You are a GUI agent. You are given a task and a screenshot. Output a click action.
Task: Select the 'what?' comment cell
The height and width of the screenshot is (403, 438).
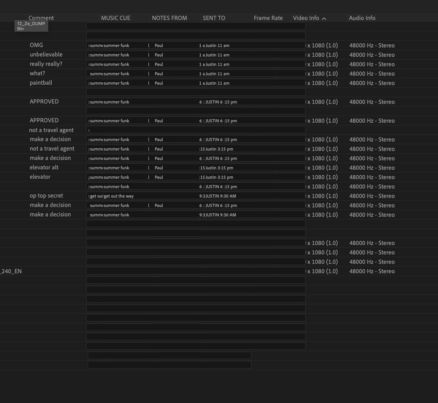click(x=38, y=73)
